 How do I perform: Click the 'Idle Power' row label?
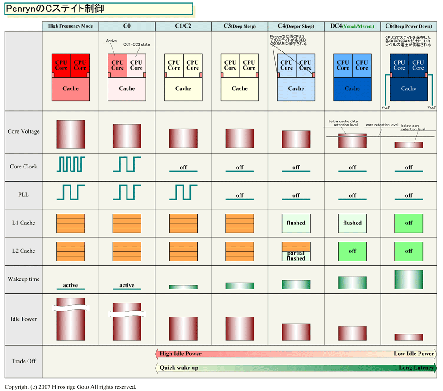[x=24, y=319]
